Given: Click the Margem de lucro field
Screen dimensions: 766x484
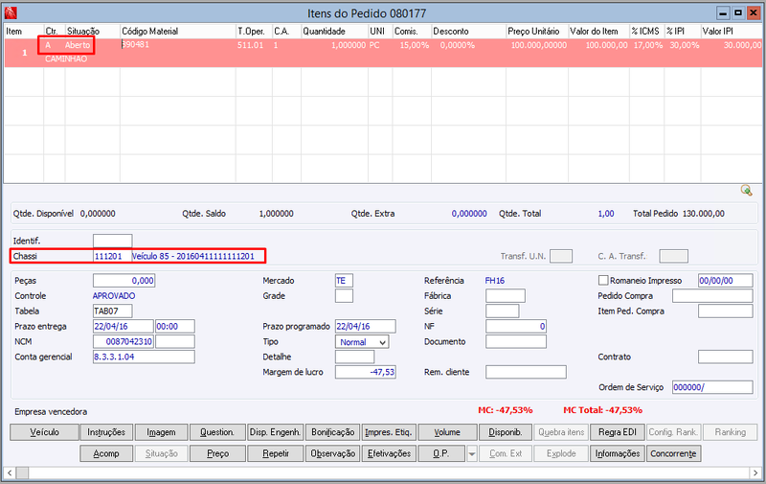Looking at the screenshot, I should 366,372.
